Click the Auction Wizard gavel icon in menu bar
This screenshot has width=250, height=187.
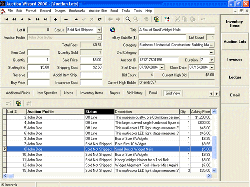click(3, 11)
